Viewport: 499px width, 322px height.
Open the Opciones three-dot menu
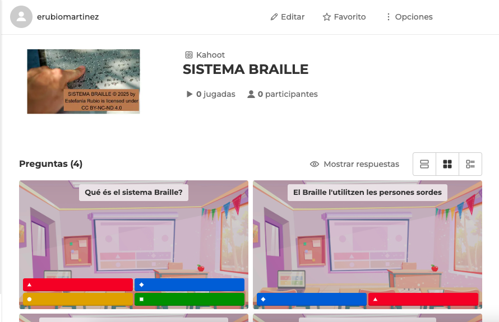388,17
